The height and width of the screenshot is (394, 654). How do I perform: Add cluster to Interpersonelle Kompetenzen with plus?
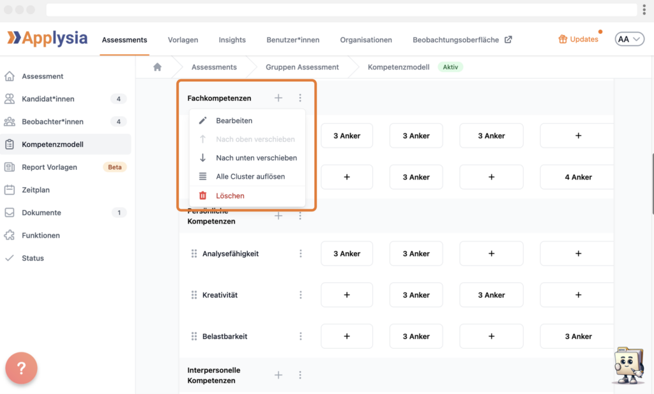(x=278, y=375)
